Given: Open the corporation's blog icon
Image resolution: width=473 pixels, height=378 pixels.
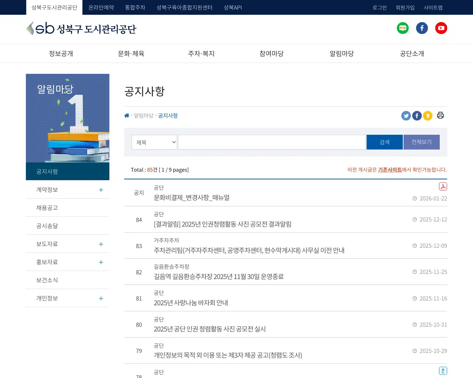Looking at the screenshot, I should coord(403,28).
